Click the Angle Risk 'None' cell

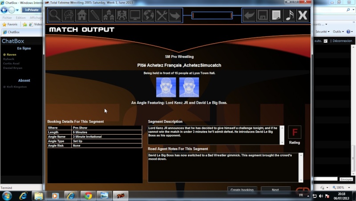(x=107, y=146)
